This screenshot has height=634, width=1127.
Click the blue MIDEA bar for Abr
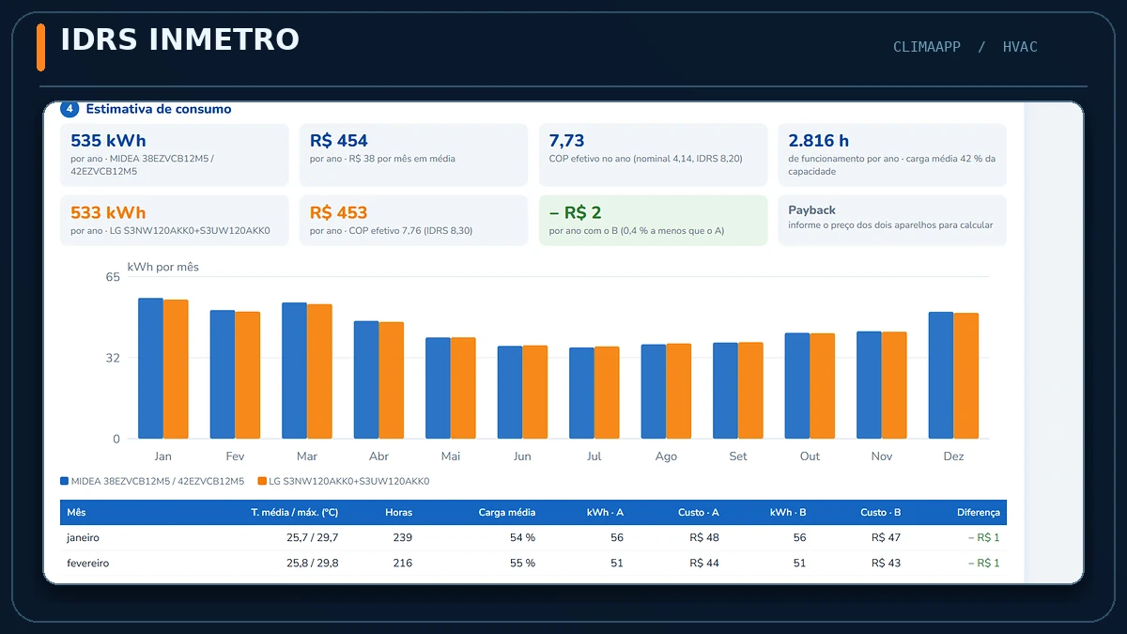pos(366,379)
